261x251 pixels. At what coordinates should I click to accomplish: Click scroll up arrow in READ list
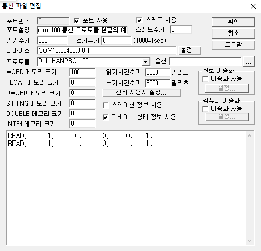pos(249,136)
